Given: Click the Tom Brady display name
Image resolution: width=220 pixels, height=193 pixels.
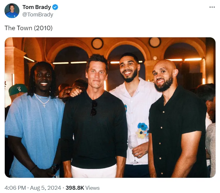Looking at the screenshot, I should (x=36, y=7).
